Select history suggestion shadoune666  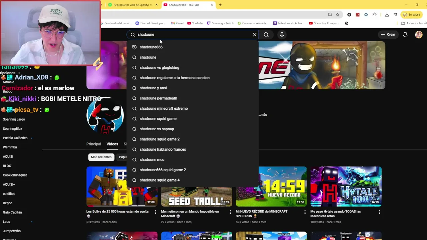[192, 47]
